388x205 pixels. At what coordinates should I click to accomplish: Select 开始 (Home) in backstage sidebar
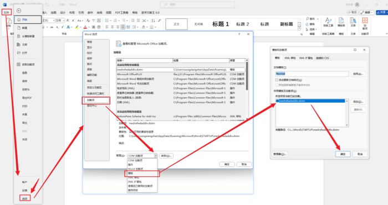click(x=28, y=20)
